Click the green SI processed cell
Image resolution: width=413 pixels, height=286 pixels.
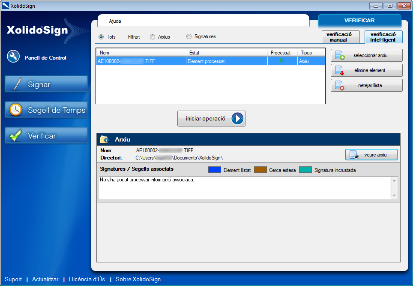(282, 60)
